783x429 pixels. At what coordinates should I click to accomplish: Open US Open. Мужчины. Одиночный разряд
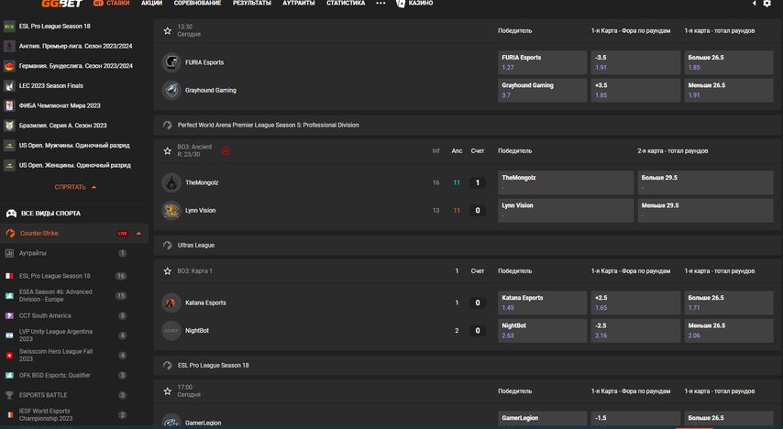click(74, 146)
